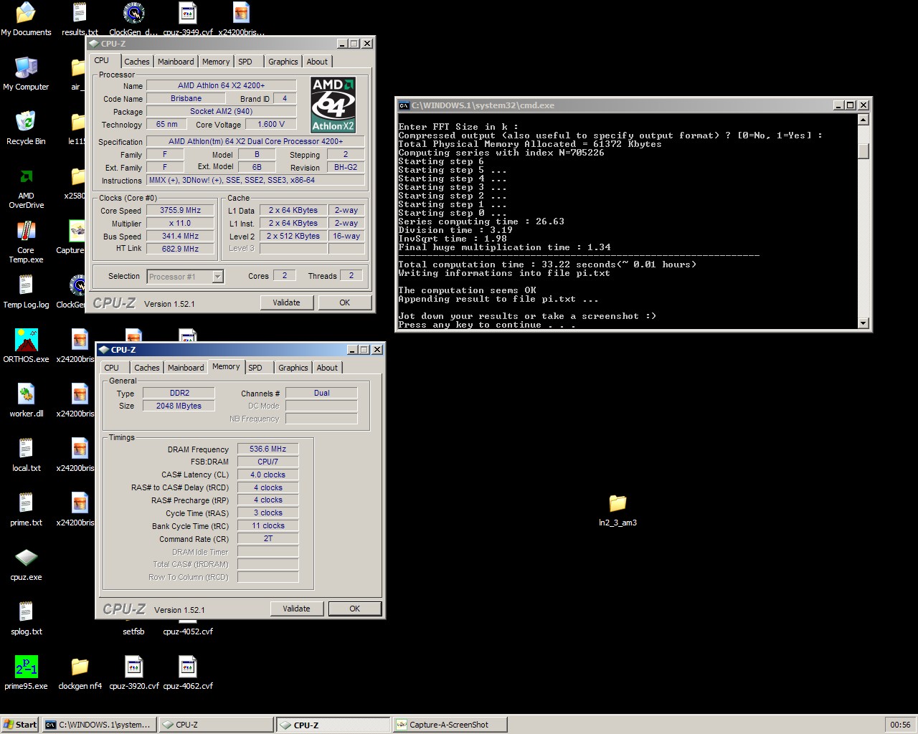Open cpuz-4062.cvf file icon

188,673
